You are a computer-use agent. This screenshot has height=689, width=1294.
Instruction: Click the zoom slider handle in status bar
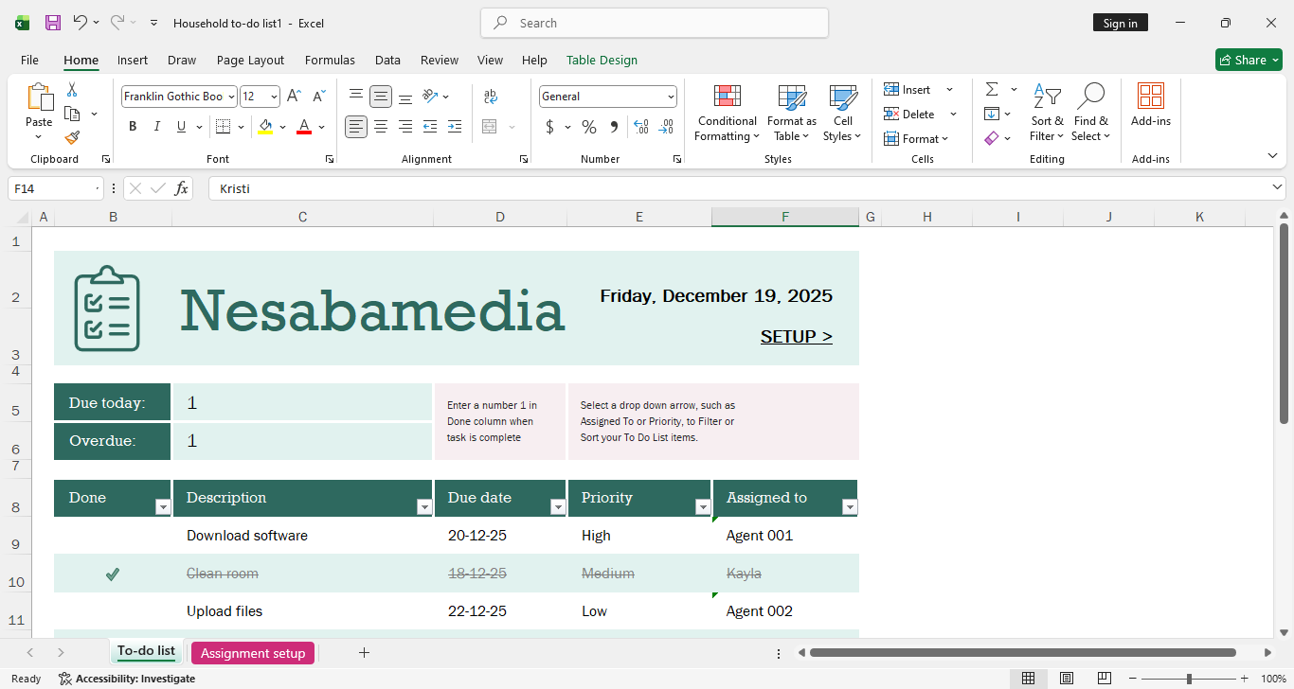(x=1189, y=679)
